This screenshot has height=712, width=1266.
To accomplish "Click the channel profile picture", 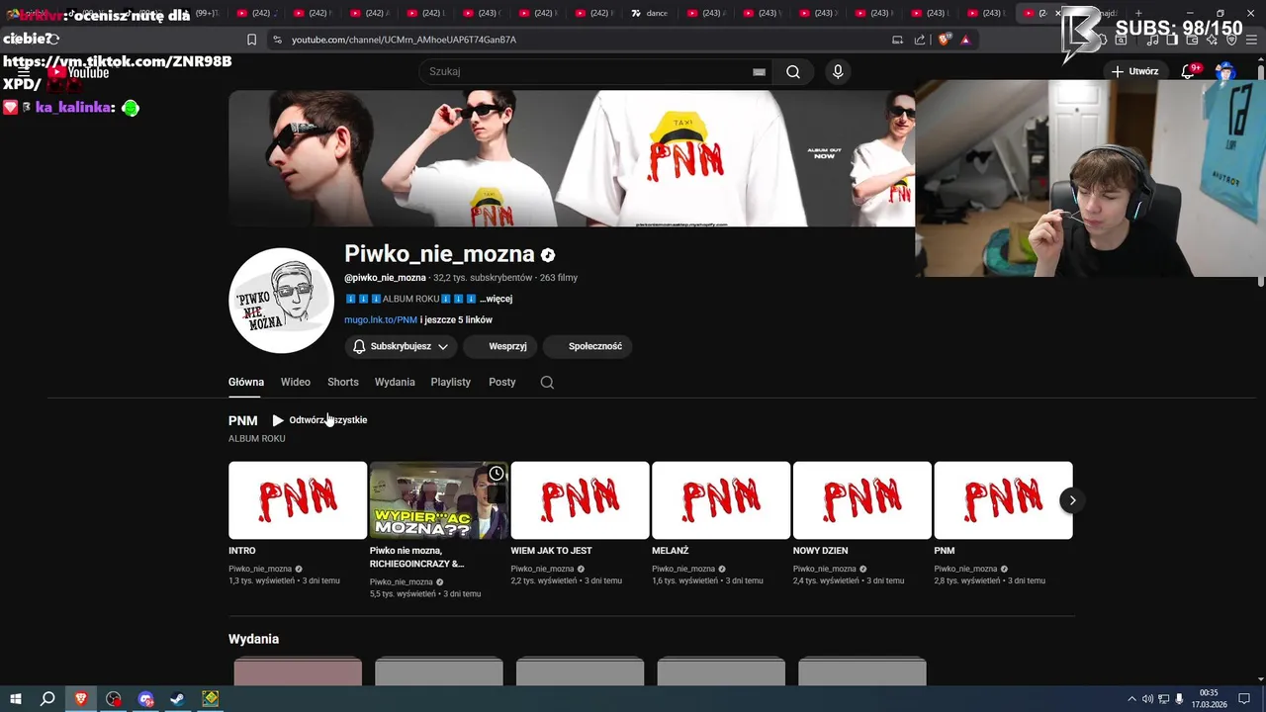I will pos(281,301).
